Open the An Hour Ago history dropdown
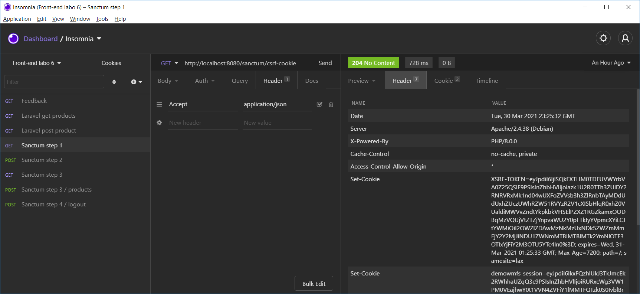Screen dimensions: 640x294 tap(611, 63)
